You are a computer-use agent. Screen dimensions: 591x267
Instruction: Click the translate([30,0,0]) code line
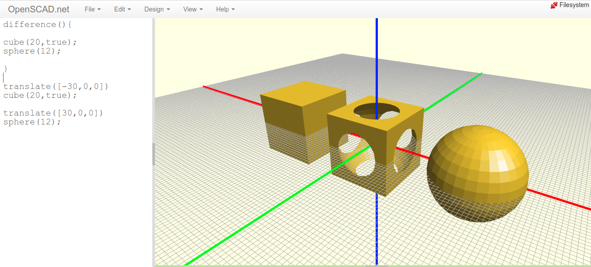point(53,113)
